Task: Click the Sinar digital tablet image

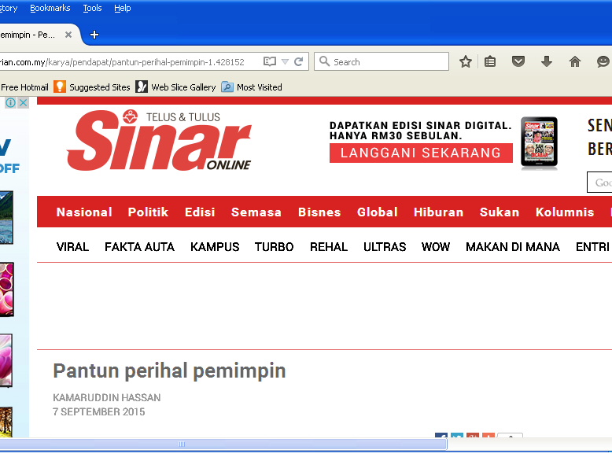Action: pos(539,142)
